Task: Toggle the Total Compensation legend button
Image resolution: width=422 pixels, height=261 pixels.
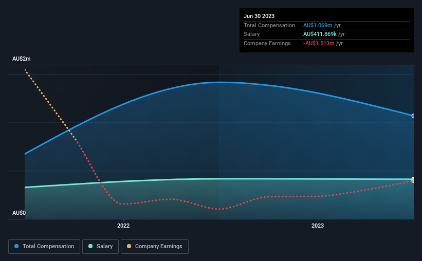Action: coord(44,247)
